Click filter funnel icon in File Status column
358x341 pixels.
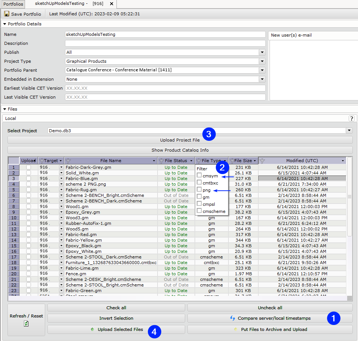[x=161, y=161]
